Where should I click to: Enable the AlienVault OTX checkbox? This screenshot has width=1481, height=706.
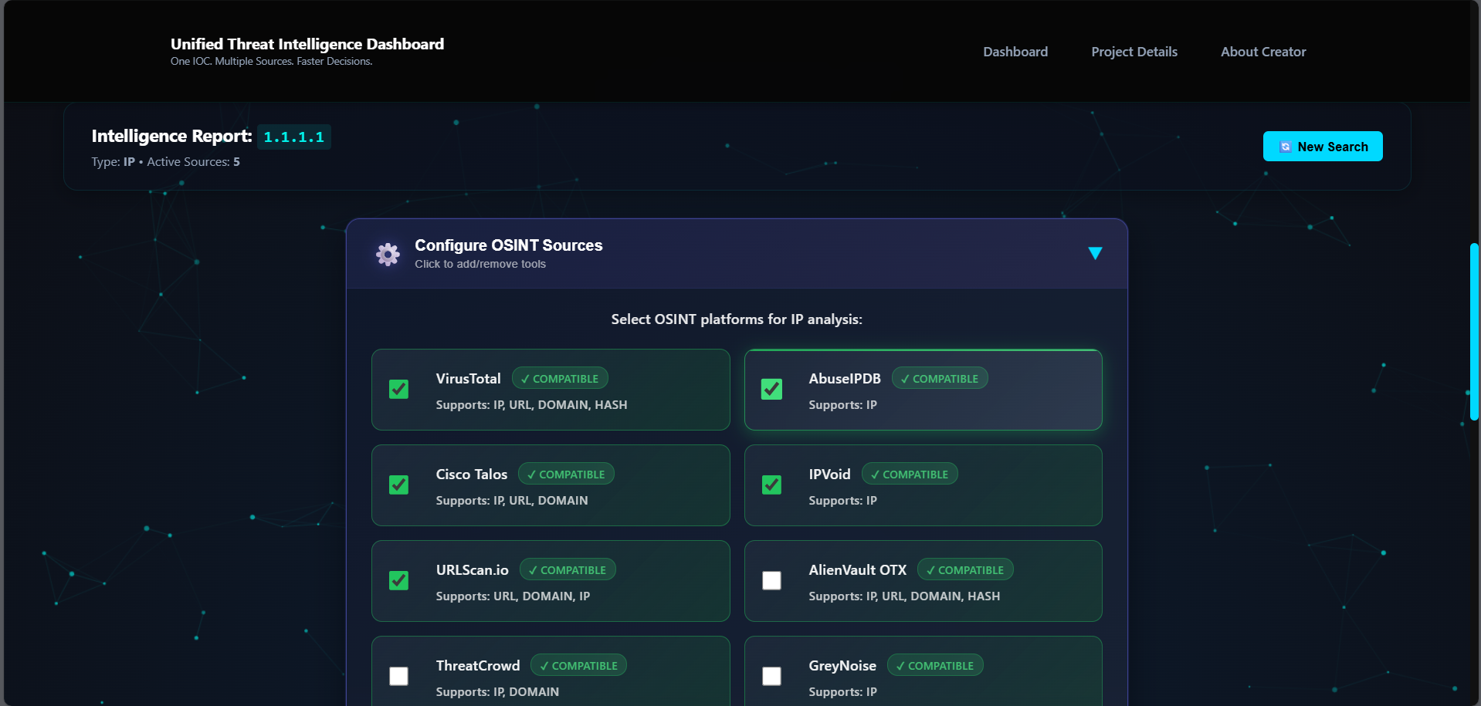pyautogui.click(x=771, y=580)
